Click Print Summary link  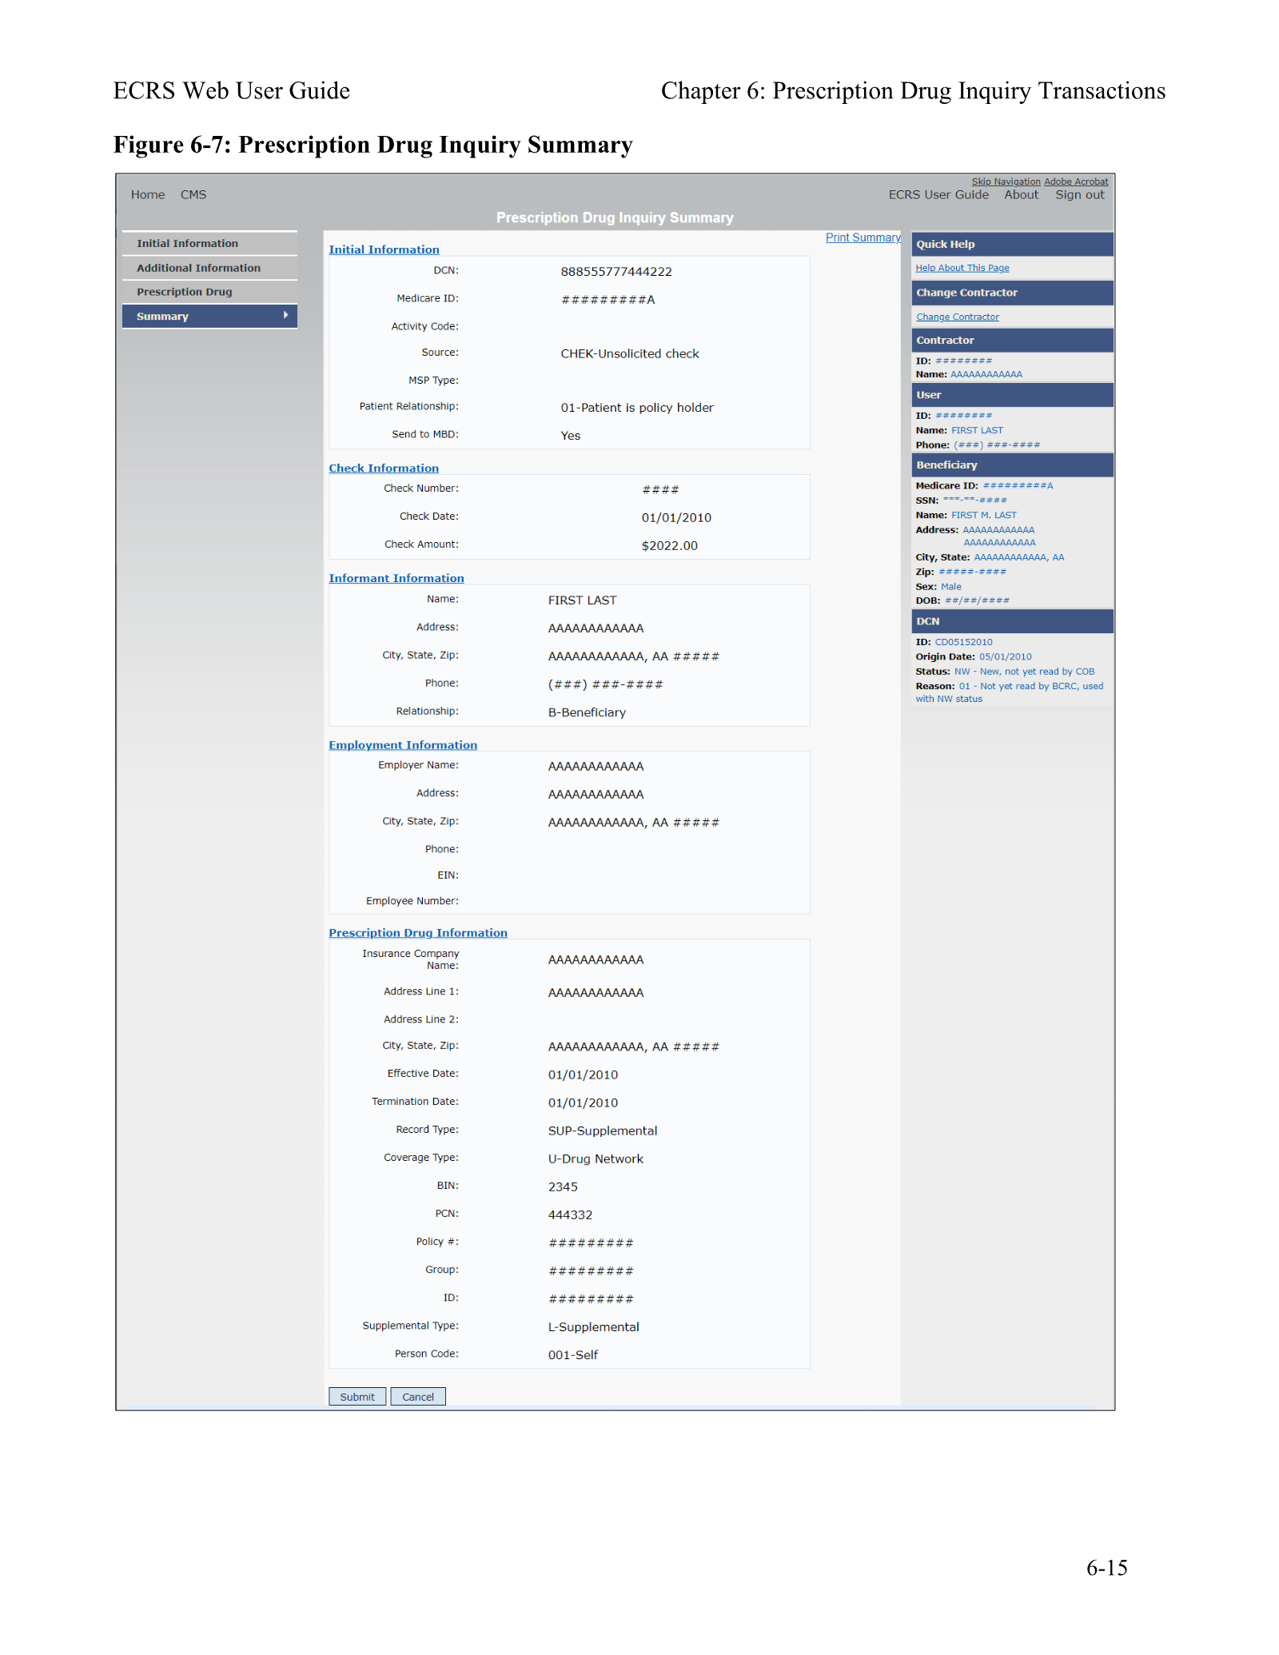pyautogui.click(x=863, y=237)
